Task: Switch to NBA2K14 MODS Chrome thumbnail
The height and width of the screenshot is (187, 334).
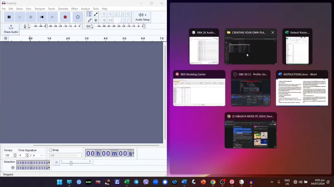Action: 251,130
